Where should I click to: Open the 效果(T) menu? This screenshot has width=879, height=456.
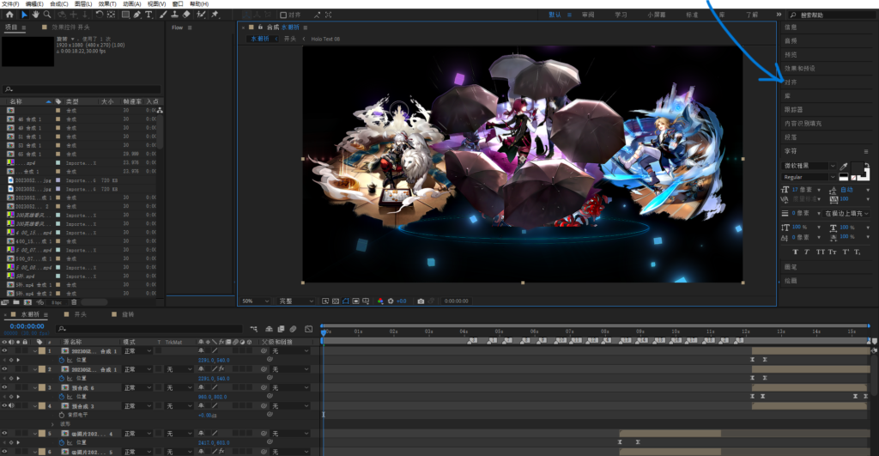[107, 4]
